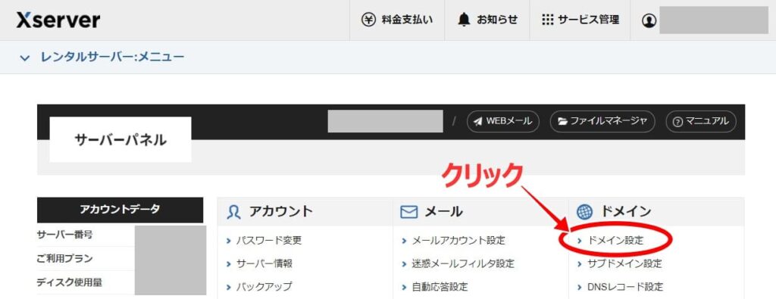Open notifications bell icon
Image resolution: width=776 pixels, height=299 pixels.
coord(464,20)
